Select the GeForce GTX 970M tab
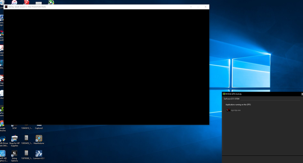The height and width of the screenshot is (163, 303). point(232,99)
